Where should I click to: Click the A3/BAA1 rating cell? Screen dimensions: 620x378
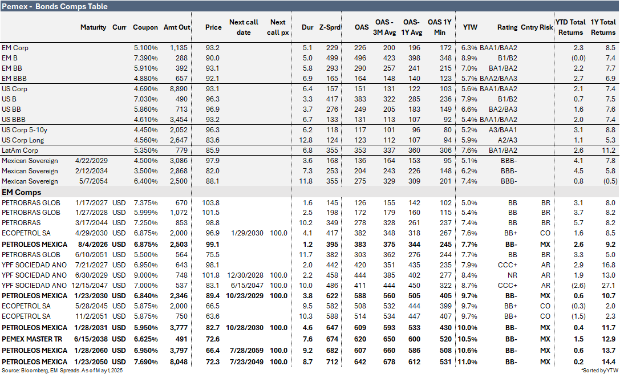(x=502, y=130)
